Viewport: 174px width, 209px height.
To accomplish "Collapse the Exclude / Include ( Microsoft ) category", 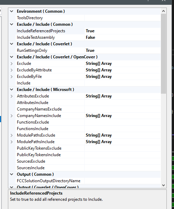I will coord(12,90).
